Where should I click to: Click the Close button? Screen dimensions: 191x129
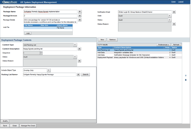[x=14, y=126]
